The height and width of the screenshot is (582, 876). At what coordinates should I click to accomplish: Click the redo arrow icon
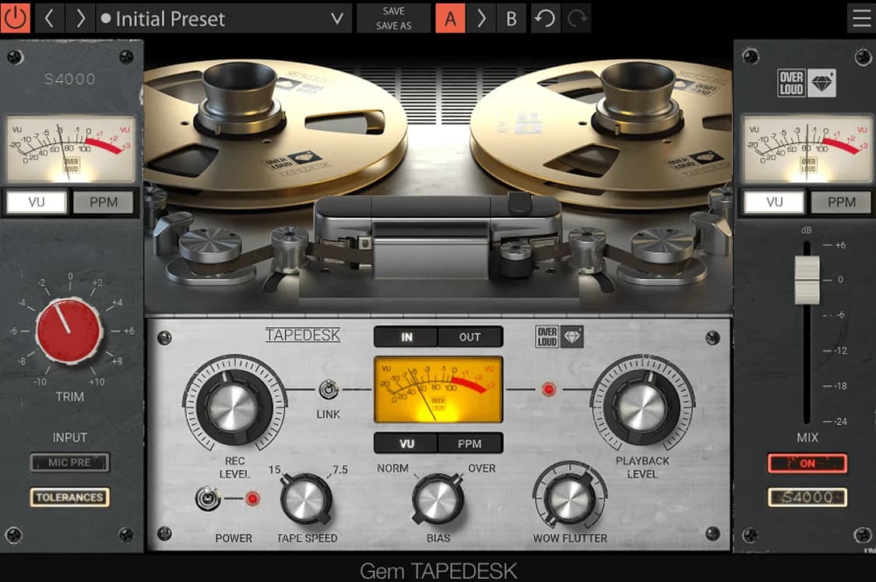(x=577, y=18)
